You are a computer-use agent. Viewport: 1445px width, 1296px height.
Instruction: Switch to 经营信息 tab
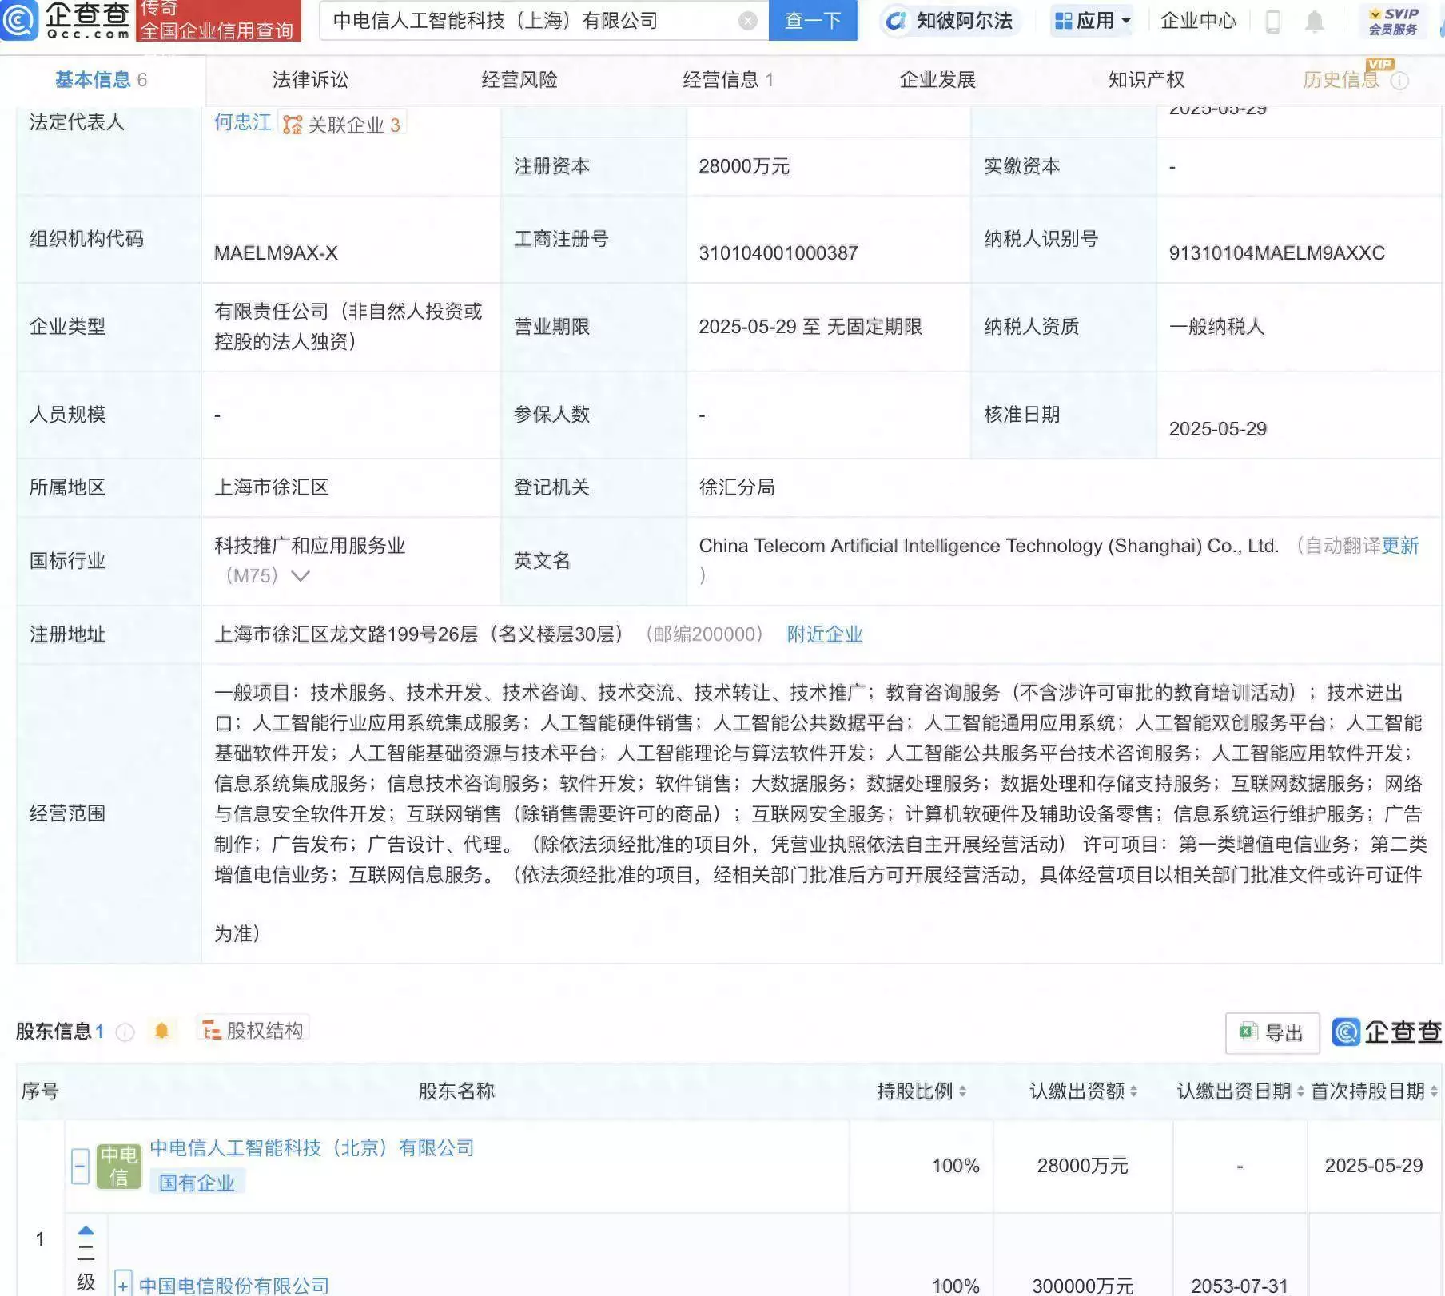pos(728,80)
